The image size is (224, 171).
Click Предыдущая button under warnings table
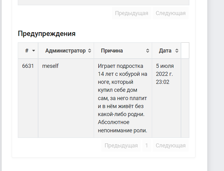coord(121,145)
